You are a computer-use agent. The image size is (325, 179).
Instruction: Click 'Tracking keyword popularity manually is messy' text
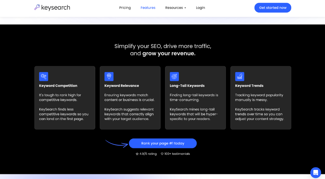coord(259,97)
